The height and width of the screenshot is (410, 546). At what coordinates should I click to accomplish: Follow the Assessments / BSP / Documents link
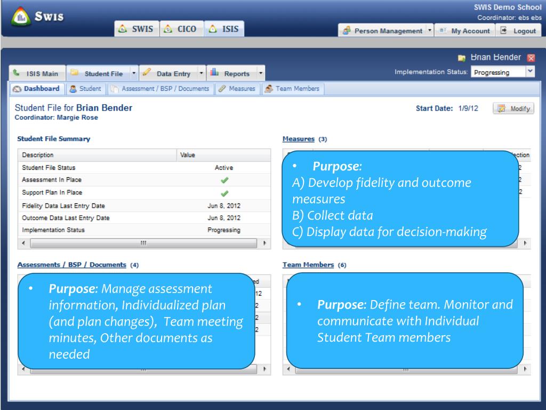pyautogui.click(x=72, y=265)
